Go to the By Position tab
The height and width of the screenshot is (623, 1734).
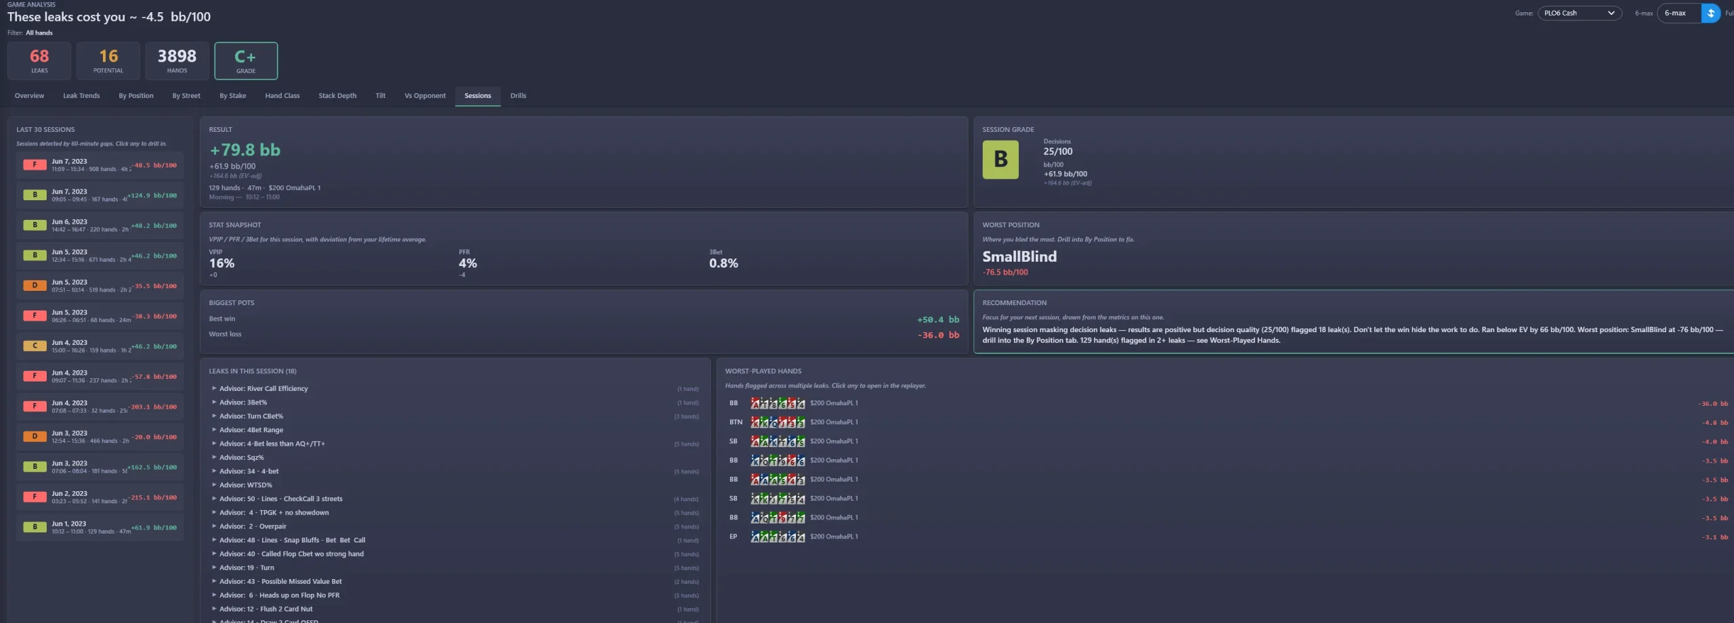pos(136,96)
